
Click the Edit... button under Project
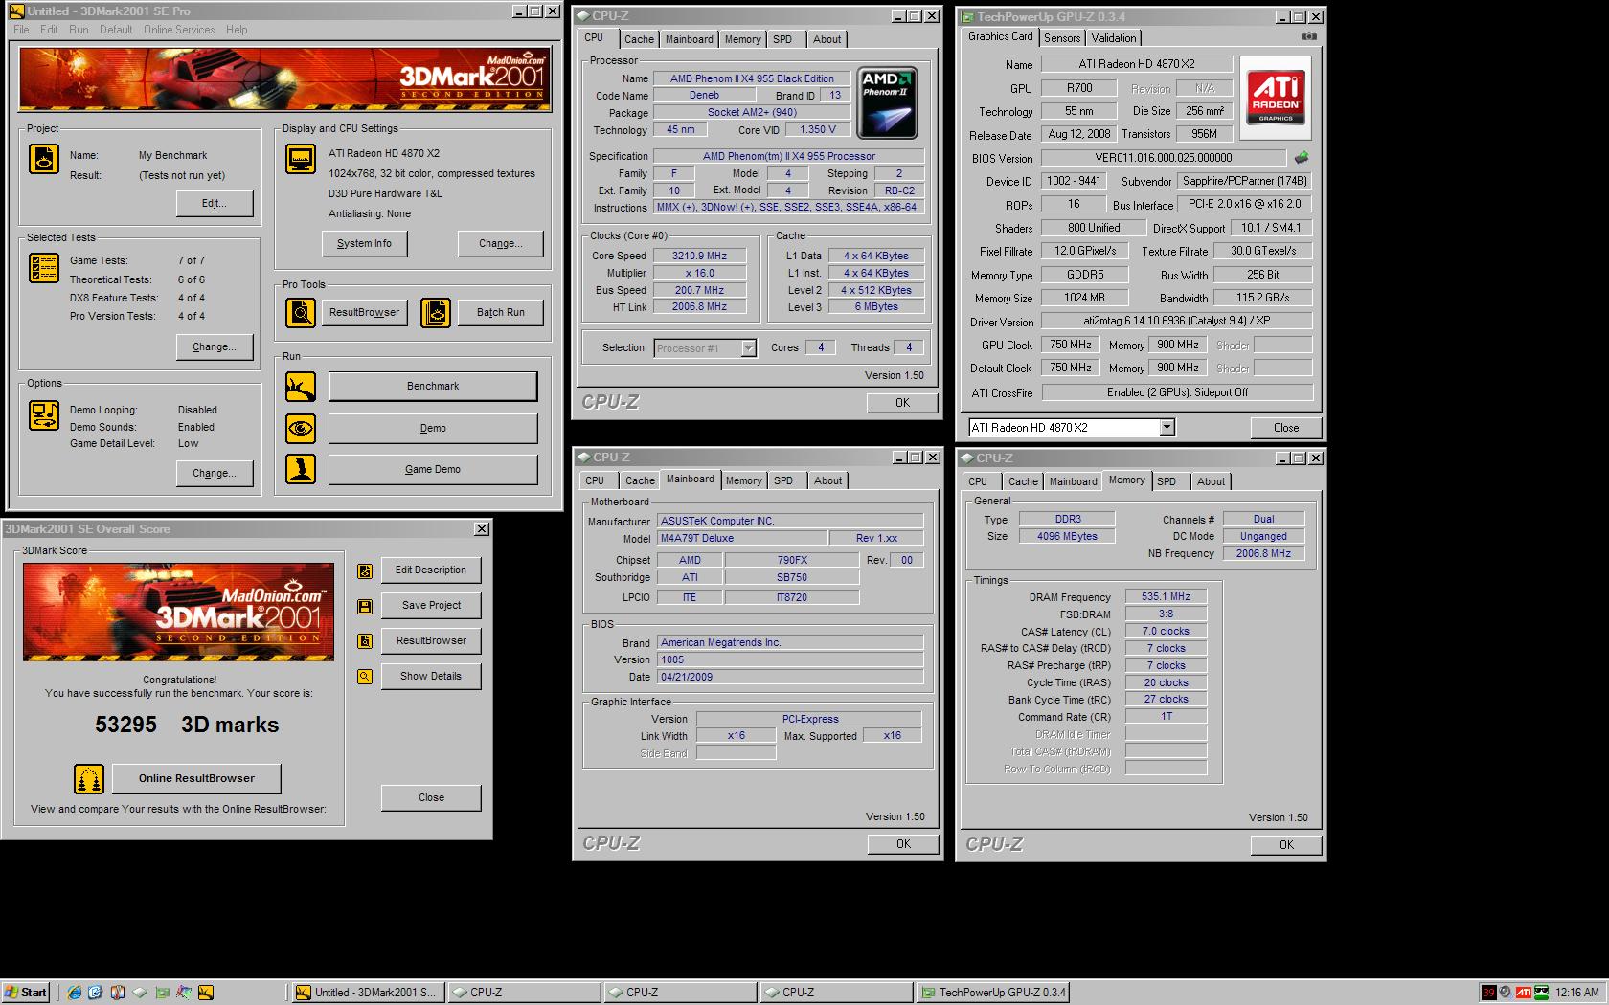215,204
